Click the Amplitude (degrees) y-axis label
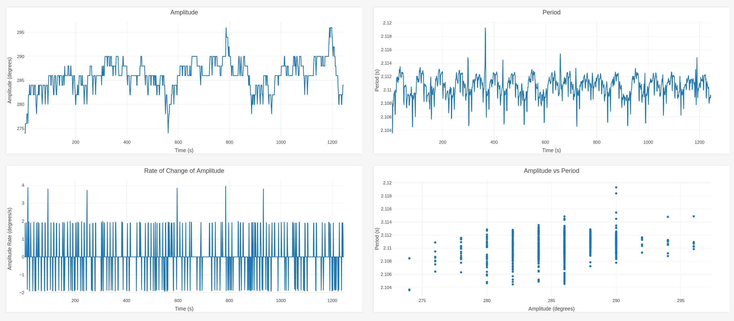This screenshot has width=734, height=321. tap(9, 80)
